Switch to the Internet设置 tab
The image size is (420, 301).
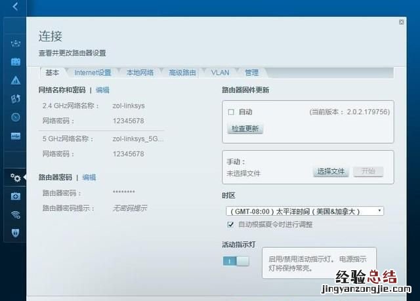point(93,73)
